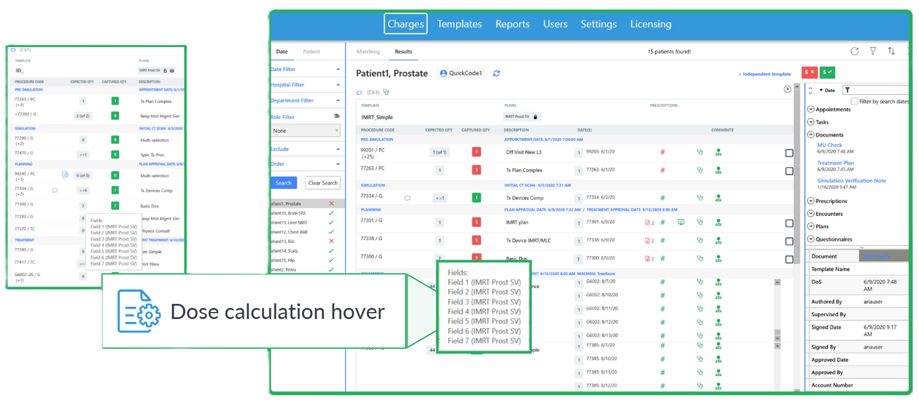The image size is (919, 405).
Task: Click the red 5 rejected button
Action: pos(810,72)
